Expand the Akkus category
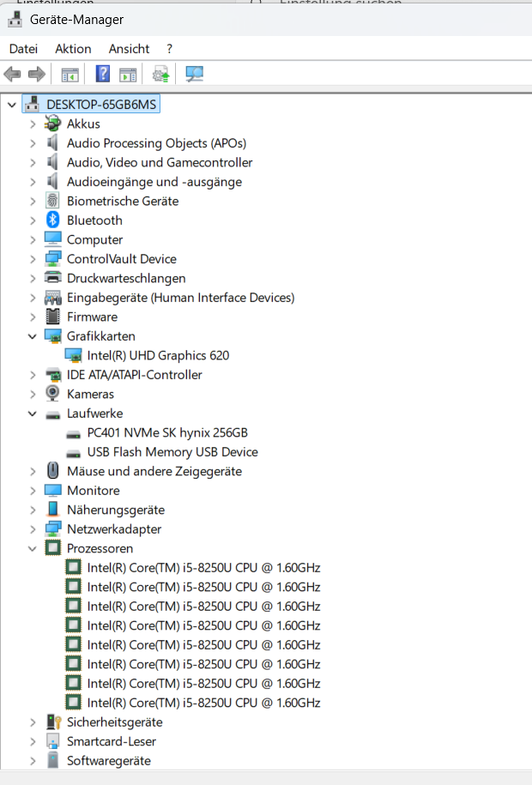The width and height of the screenshot is (532, 785). click(33, 124)
